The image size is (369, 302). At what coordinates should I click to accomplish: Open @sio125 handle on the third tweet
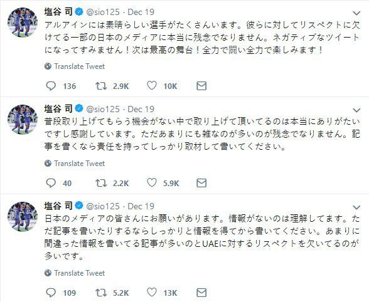coord(104,206)
